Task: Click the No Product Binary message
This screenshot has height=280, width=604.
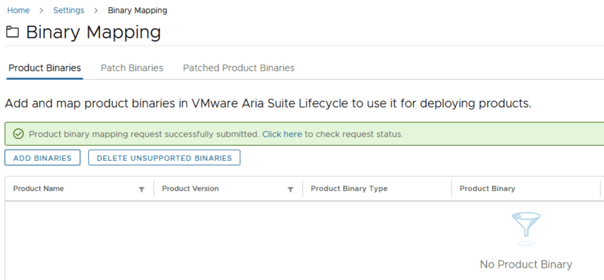Action: (x=526, y=265)
